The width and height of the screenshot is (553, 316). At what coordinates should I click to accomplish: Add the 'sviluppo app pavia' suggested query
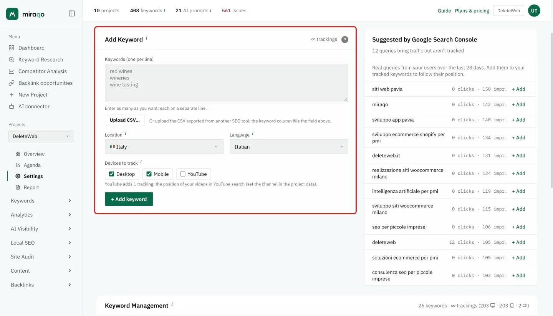(518, 120)
